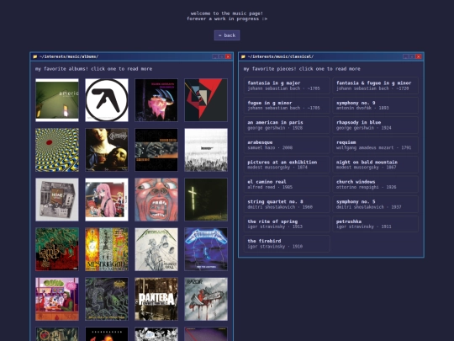Maximize the classical window
The width and height of the screenshot is (454, 341).
click(x=412, y=56)
